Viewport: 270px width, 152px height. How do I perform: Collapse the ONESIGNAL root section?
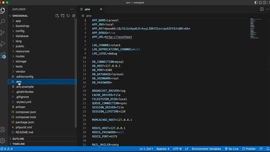(x=20, y=16)
